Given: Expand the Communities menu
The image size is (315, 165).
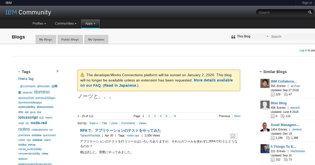Looking at the screenshot, I should coord(66,24).
